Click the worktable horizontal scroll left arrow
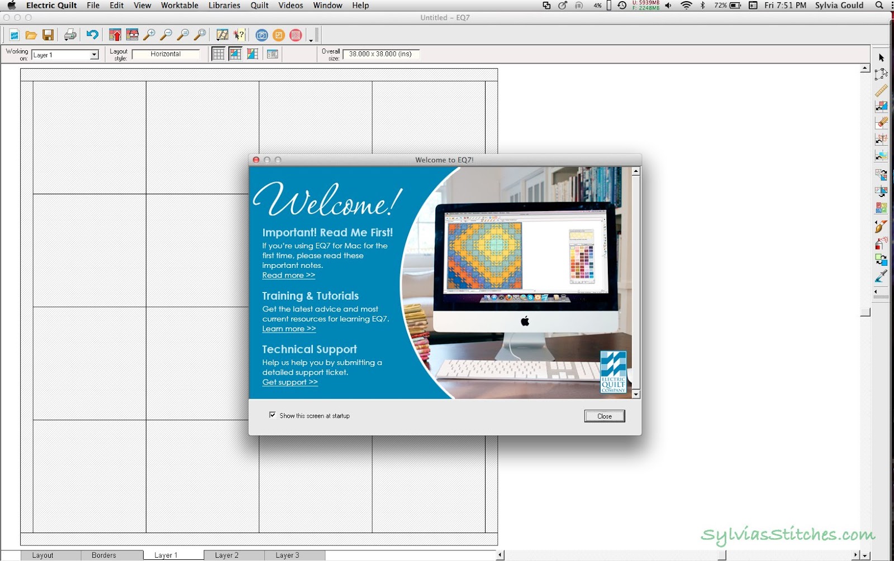The width and height of the screenshot is (894, 561). pos(500,555)
